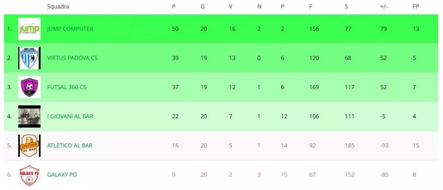Click the Atletico Al Bar badge
The height and width of the screenshot is (190, 443).
pos(29,146)
